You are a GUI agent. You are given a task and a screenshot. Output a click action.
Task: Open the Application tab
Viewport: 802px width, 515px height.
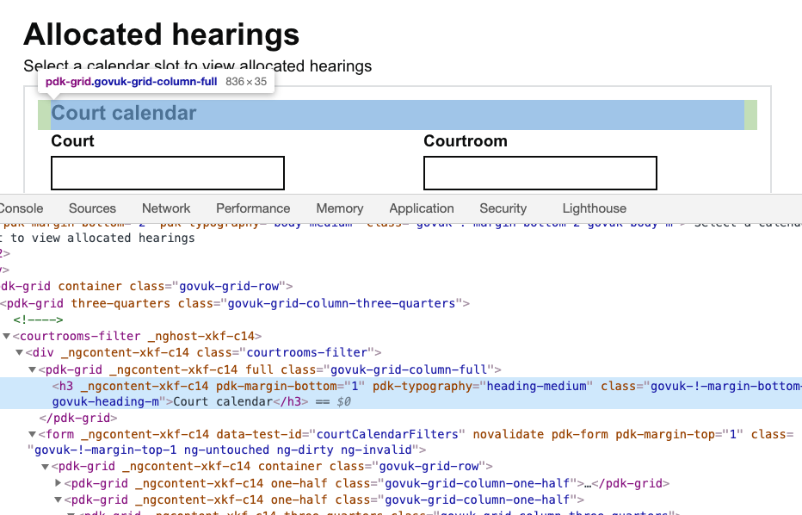tap(422, 208)
